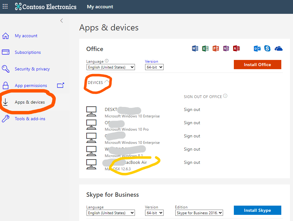This screenshot has width=293, height=221.
Task: Sign out of the MacBook Air device
Action: (192, 162)
